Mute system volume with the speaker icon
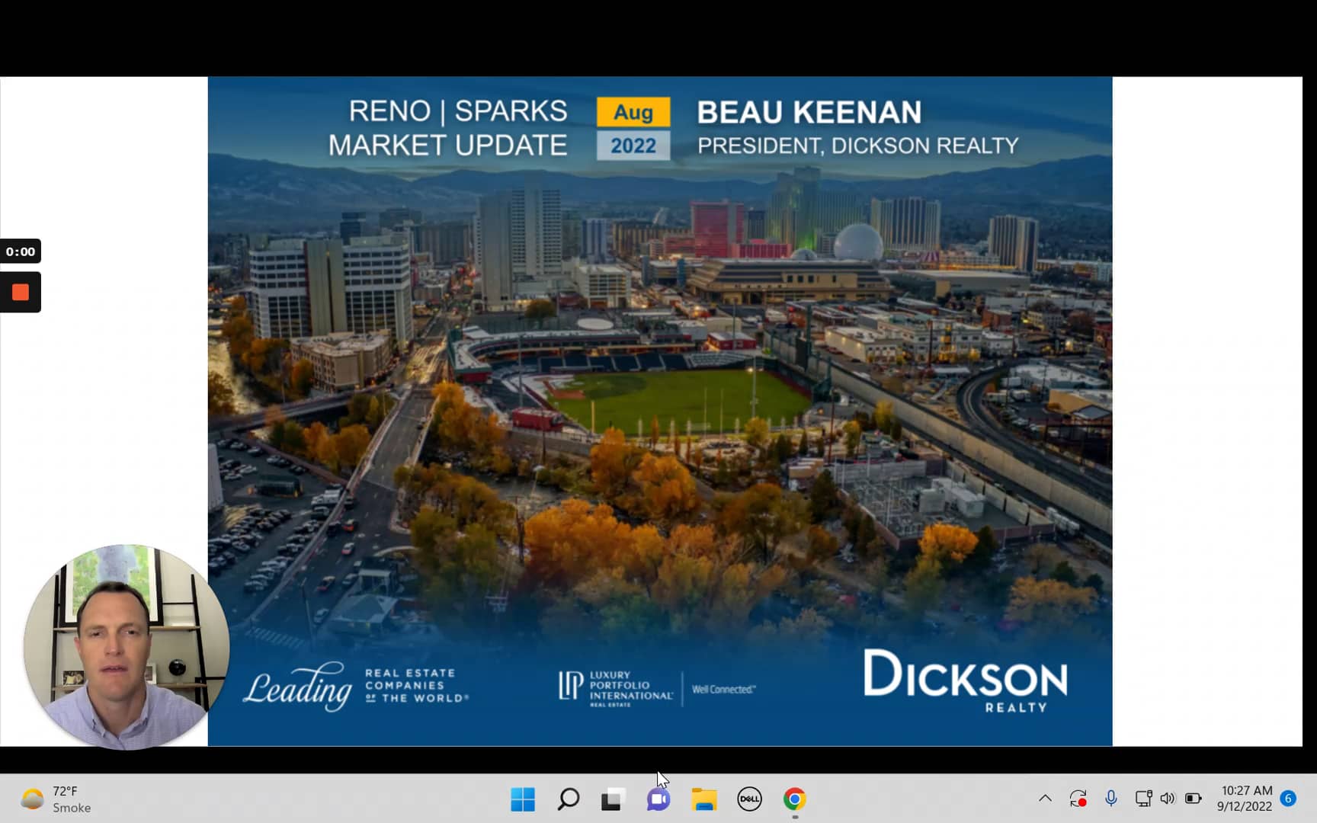This screenshot has width=1317, height=823. point(1168,799)
